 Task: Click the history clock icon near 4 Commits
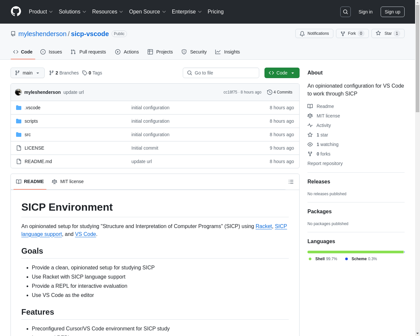pos(270,92)
